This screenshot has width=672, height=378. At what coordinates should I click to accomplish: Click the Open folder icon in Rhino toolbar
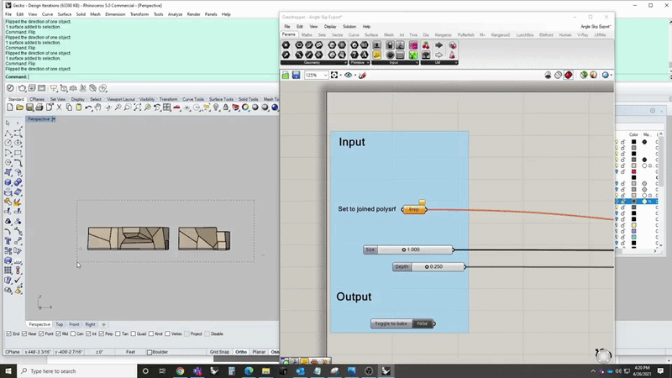[19, 108]
